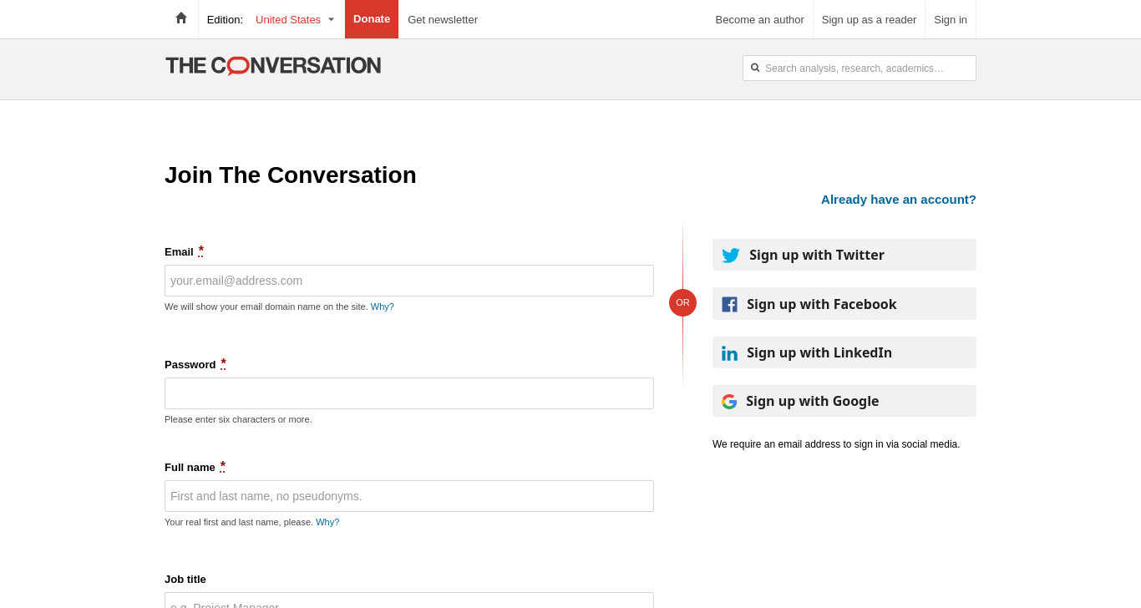Sign up with Twitter button text
The image size is (1141, 608).
(x=817, y=255)
